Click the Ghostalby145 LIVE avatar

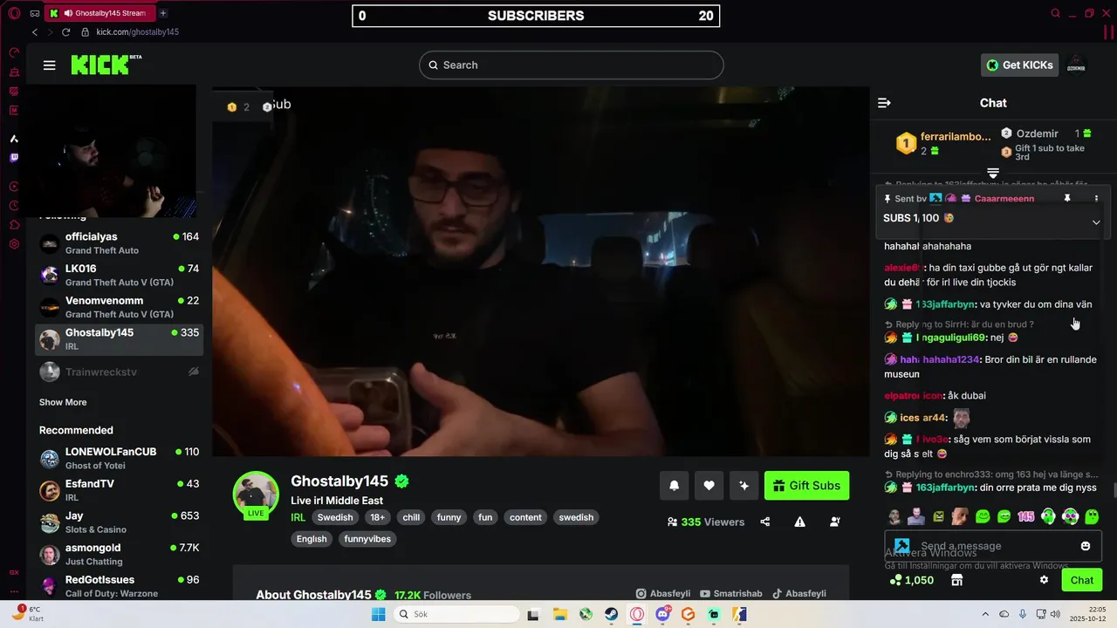pos(256,495)
